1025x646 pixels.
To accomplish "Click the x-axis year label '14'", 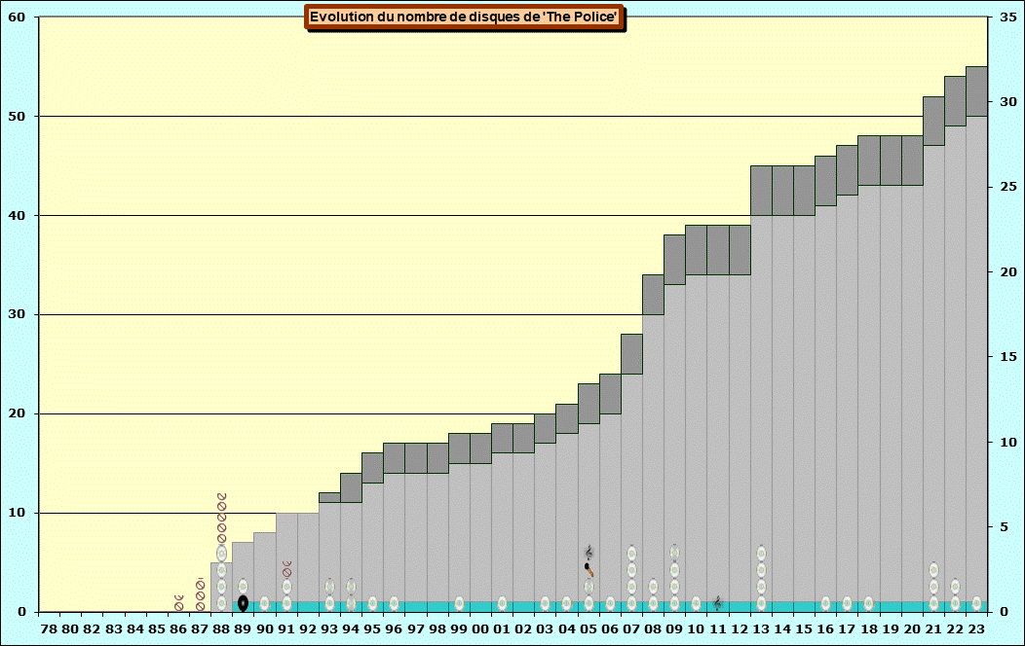I will coord(782,629).
